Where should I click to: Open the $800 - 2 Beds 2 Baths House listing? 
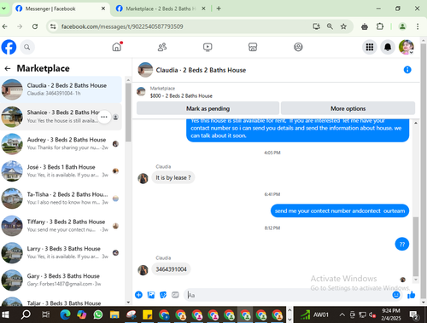click(181, 95)
